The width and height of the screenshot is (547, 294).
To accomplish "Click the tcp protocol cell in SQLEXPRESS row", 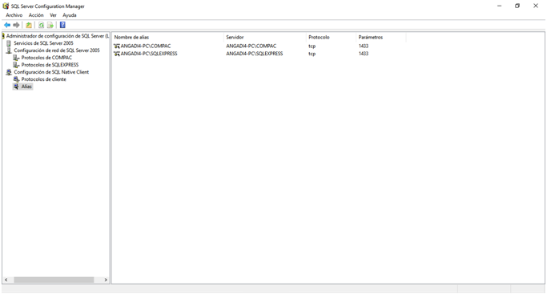I will click(312, 54).
